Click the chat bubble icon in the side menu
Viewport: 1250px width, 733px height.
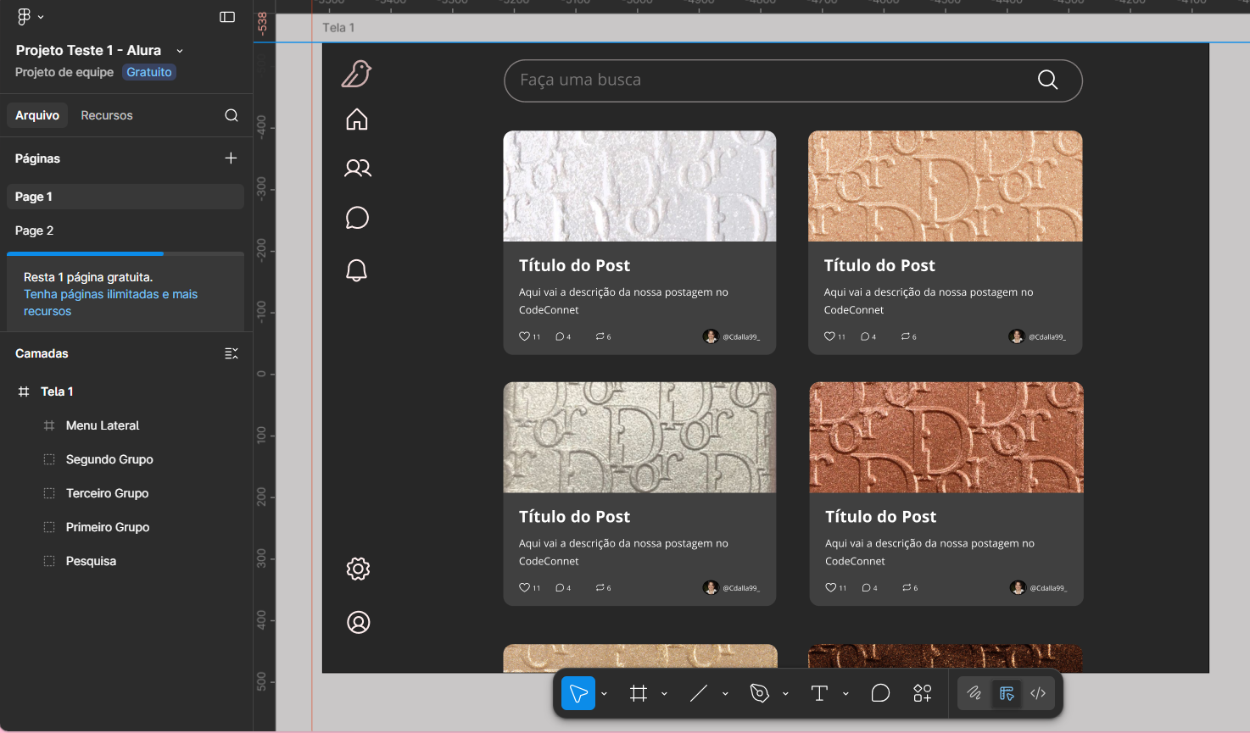coord(357,218)
